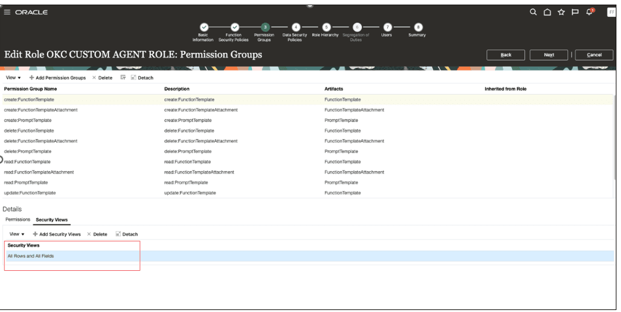Open the FF user profile avatar
Image resolution: width=621 pixels, height=312 pixels.
coord(611,12)
